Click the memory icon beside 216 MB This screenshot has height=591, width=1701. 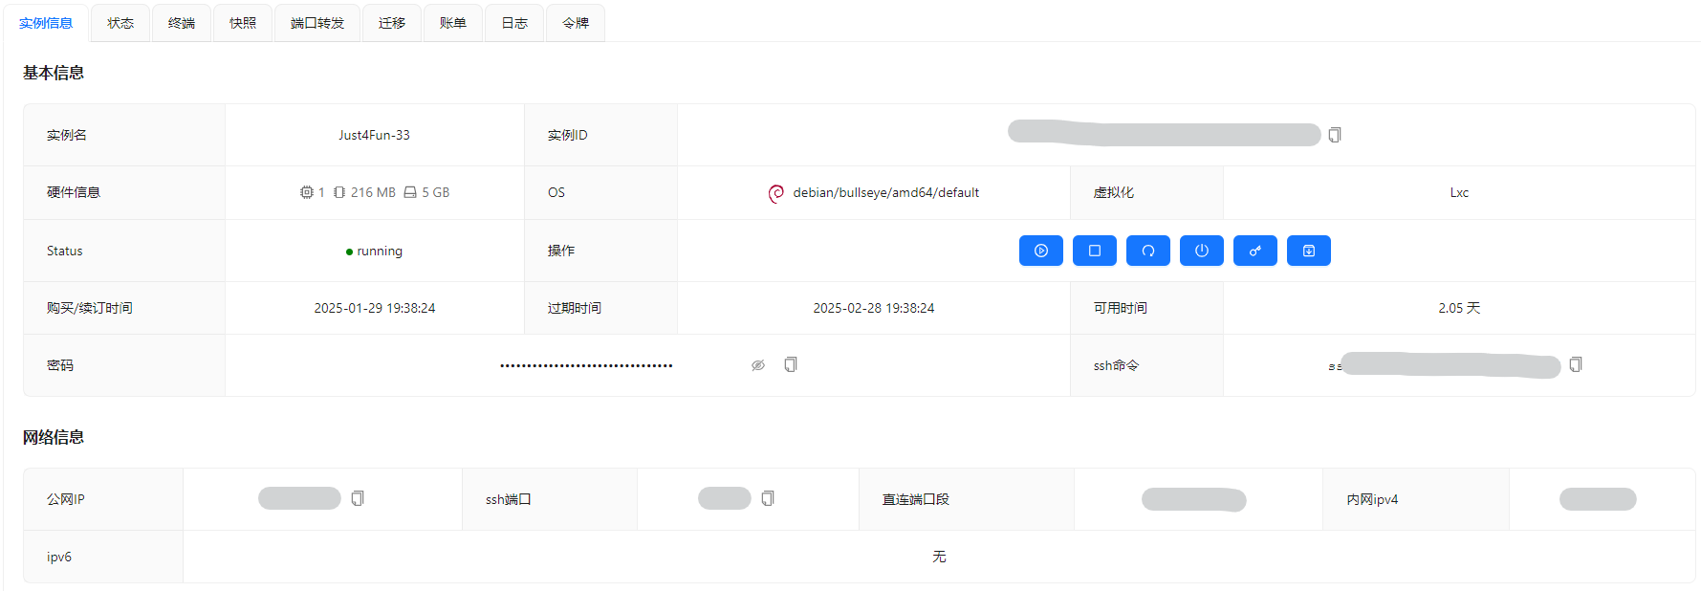click(x=339, y=192)
